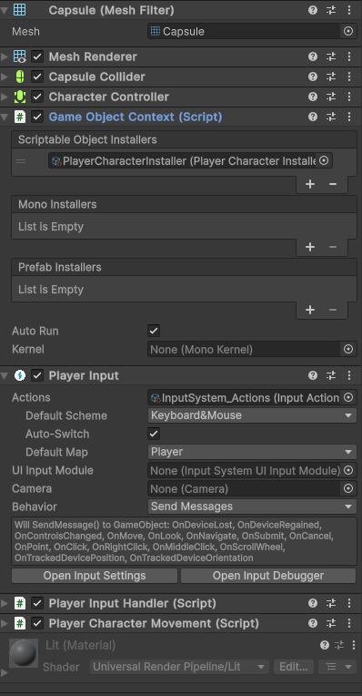Screen dimensions: 362x696
Task: Disable the Game Object Context script checkbox
Action: [37, 117]
